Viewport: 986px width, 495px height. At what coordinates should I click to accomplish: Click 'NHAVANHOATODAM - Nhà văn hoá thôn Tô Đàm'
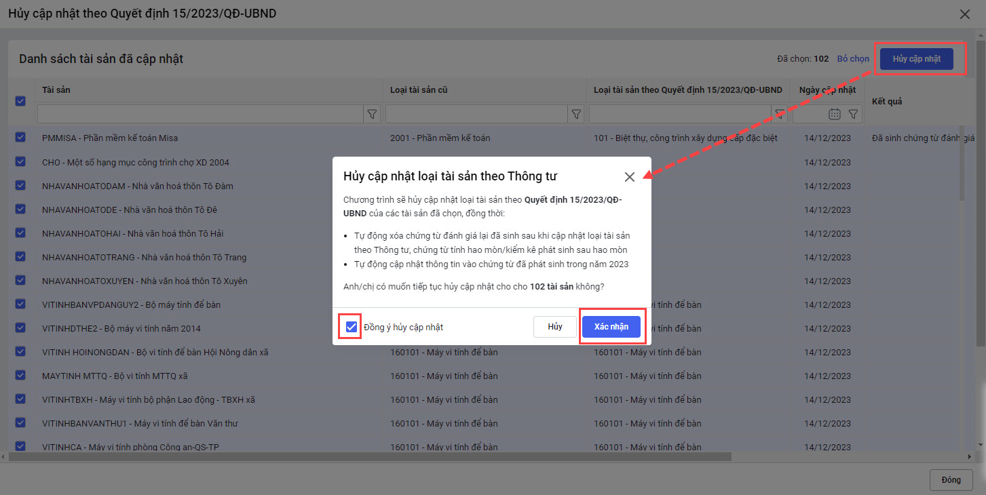coord(138,186)
